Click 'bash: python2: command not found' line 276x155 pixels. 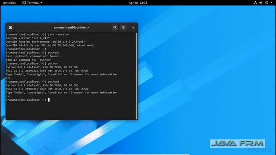[x=34, y=56]
